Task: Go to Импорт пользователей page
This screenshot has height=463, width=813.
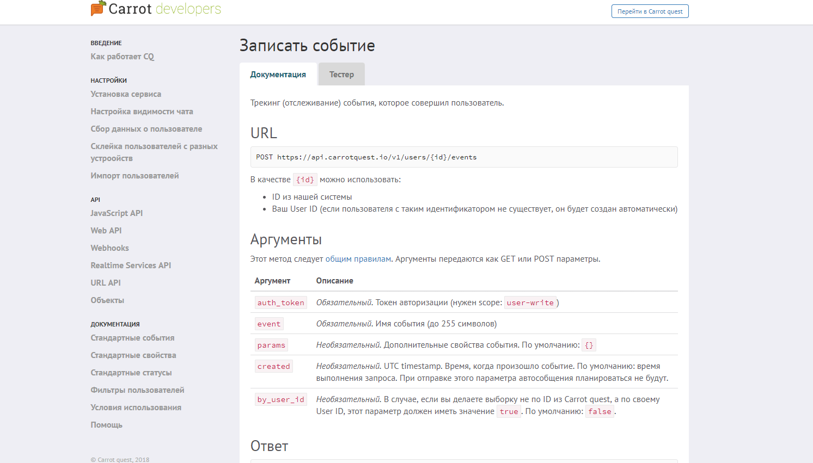Action: click(135, 176)
